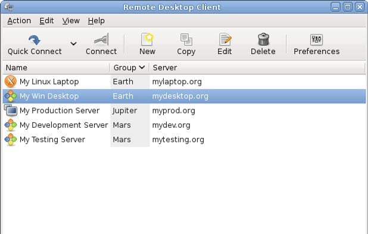Select the My Production Server entry

click(184, 110)
